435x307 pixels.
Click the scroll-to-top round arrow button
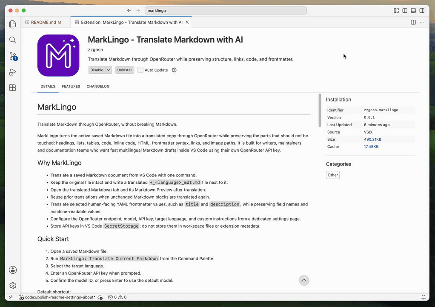click(304, 280)
